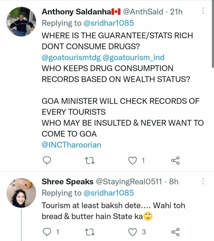Open more options for Anthony Saldanha's tweet
The height and width of the screenshot is (241, 214).
coord(203,11)
